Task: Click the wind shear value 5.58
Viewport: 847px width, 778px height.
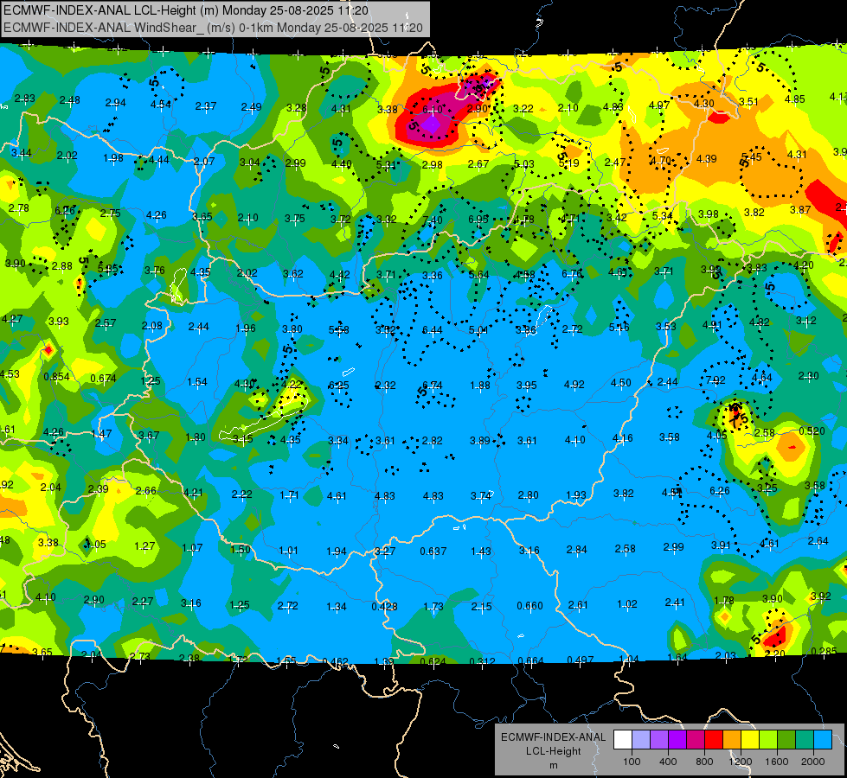Action: pos(338,329)
